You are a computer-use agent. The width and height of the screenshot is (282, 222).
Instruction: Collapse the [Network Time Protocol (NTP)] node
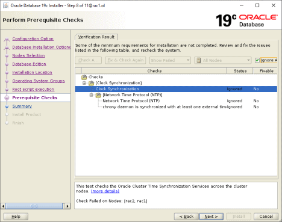click(92, 95)
